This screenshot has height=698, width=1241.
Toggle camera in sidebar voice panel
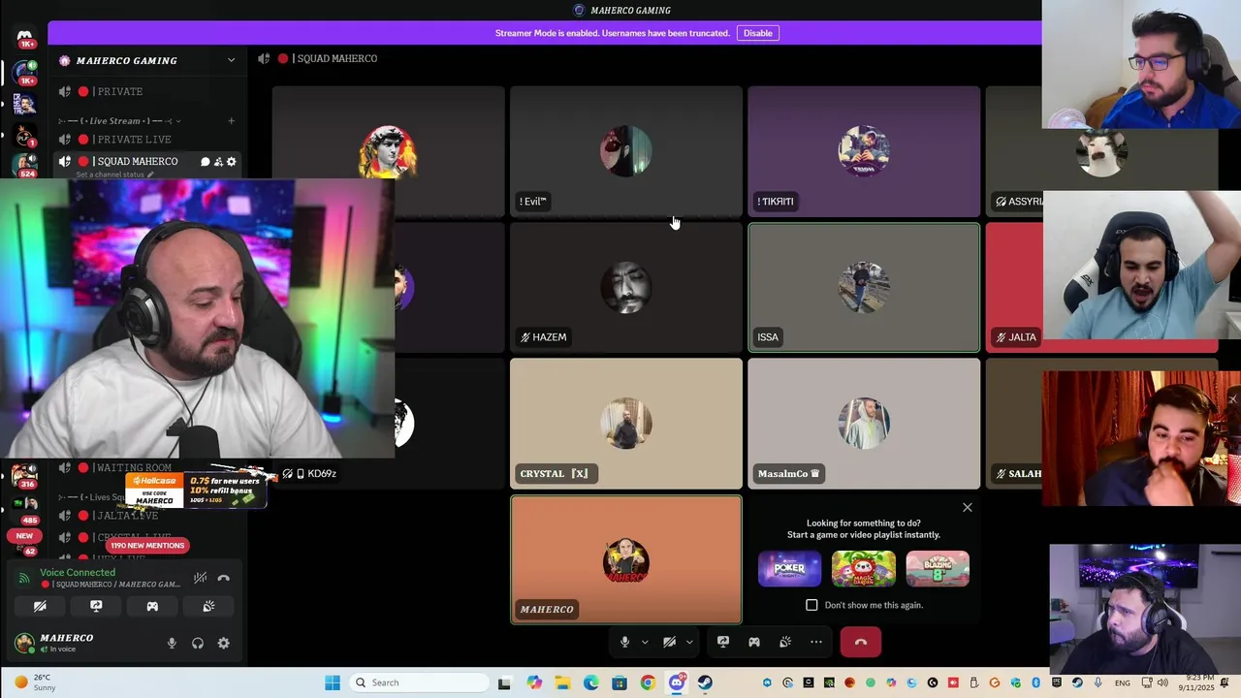pyautogui.click(x=40, y=606)
